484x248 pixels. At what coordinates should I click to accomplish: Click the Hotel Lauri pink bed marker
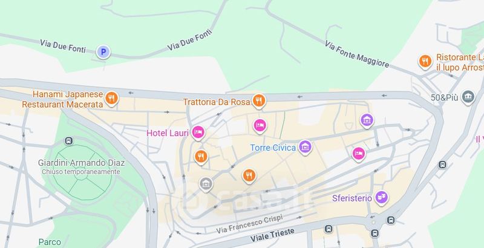(x=198, y=133)
